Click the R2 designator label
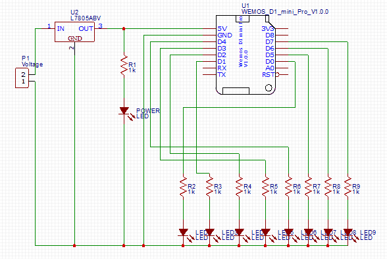 [x=192, y=186]
